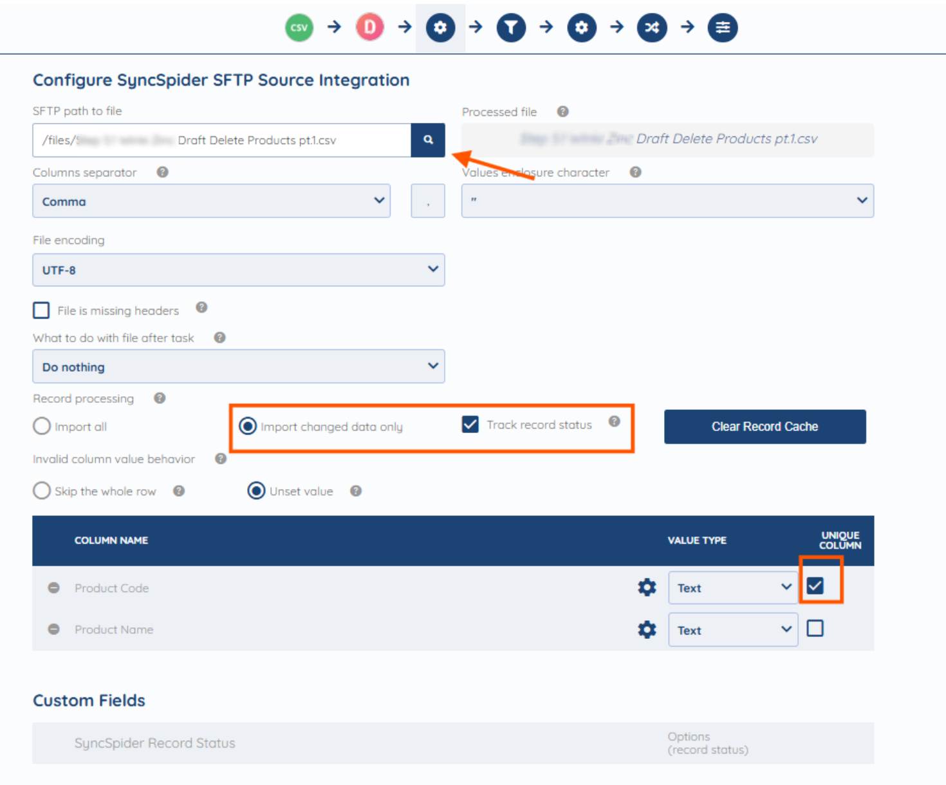Toggle File is missing headers checkbox
Image resolution: width=946 pixels, height=785 pixels.
tap(41, 310)
